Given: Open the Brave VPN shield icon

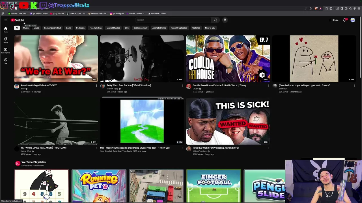Looking at the screenshot, I should click(x=355, y=8).
